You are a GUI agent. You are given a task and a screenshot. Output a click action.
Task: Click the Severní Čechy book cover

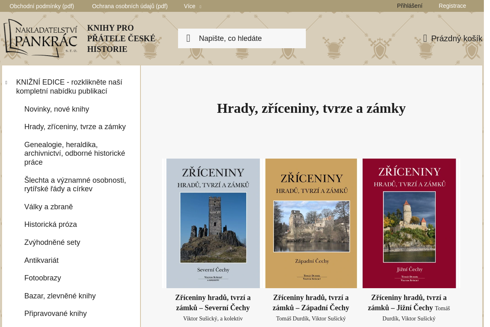[213, 223]
